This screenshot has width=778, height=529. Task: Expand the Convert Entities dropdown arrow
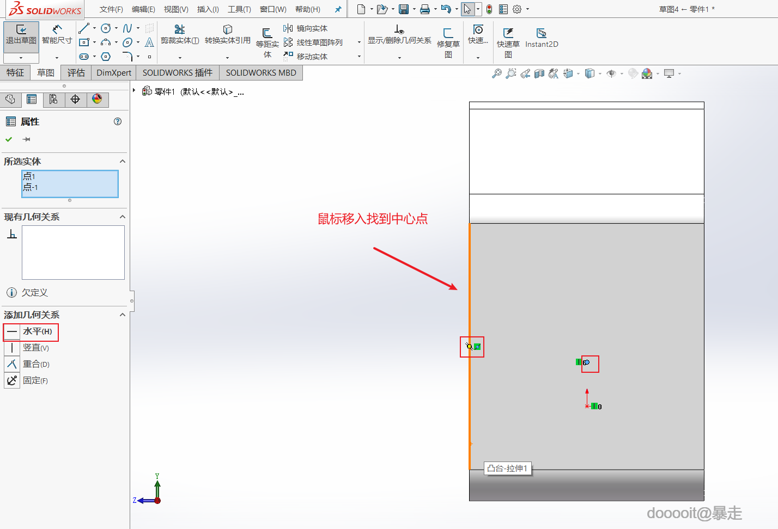coord(228,58)
